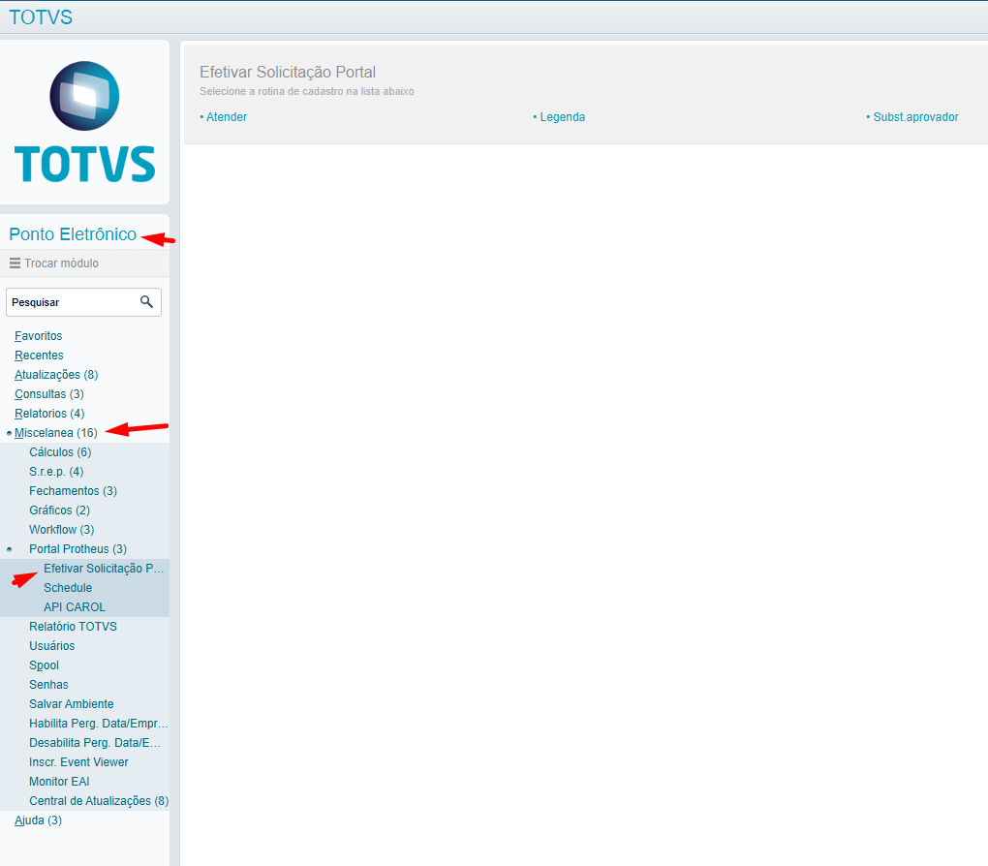Click the TOTVS logo image
Image resolution: width=988 pixels, height=866 pixels.
[84, 122]
